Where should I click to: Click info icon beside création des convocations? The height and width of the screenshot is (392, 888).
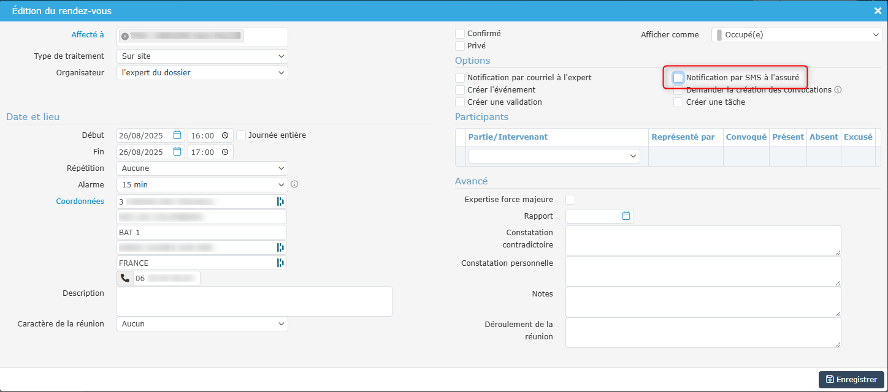[838, 90]
